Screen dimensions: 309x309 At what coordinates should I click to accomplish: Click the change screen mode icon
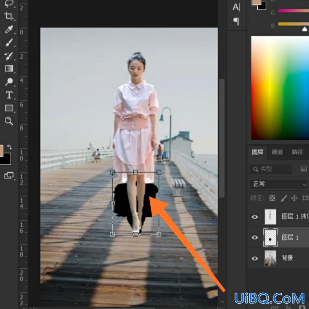coord(9,175)
